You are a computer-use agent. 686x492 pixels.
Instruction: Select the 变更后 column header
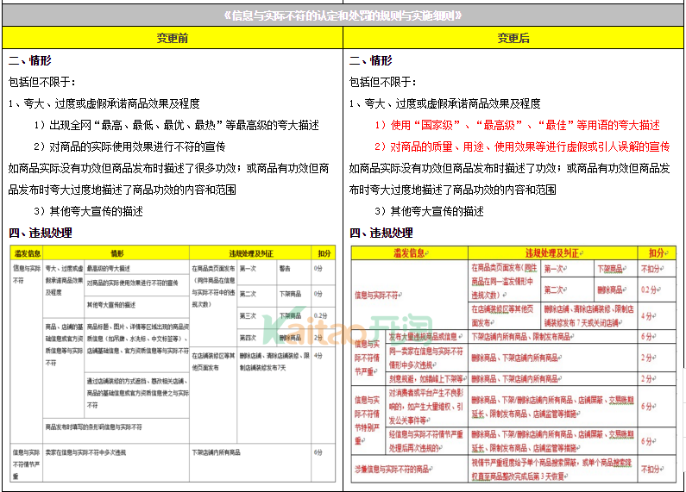513,38
